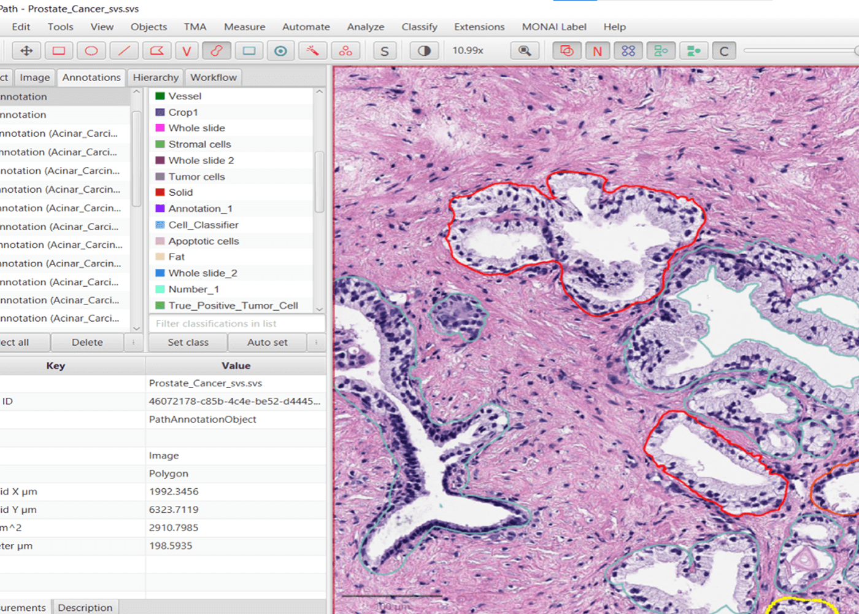Screen dimensions: 859x614
Task: Open the menu beside Auto set
Action: pos(315,342)
